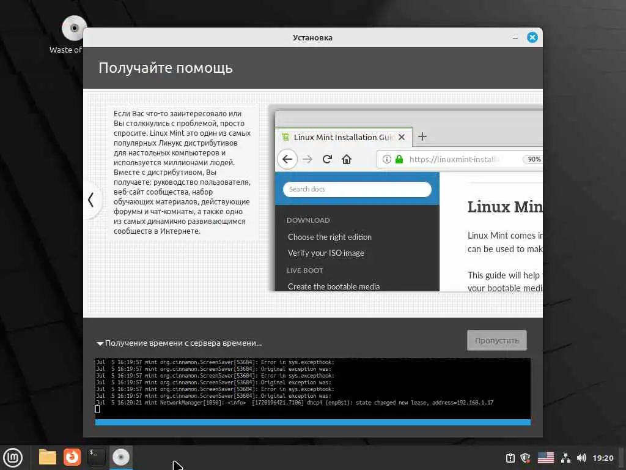Click the Russian help description paragraph
This screenshot has height=470, width=626.
(182, 172)
